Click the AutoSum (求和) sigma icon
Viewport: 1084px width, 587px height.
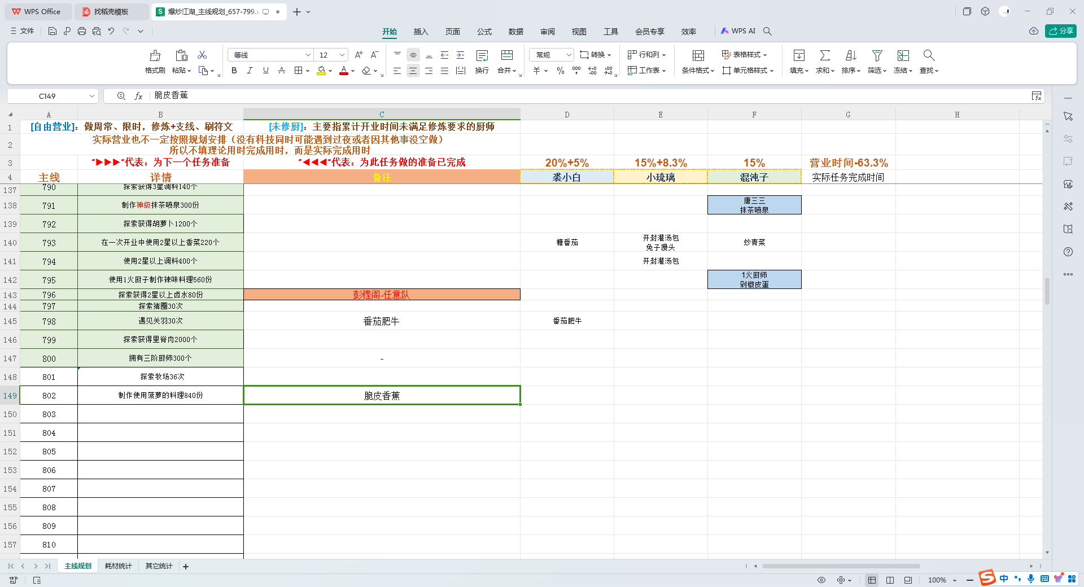[825, 55]
